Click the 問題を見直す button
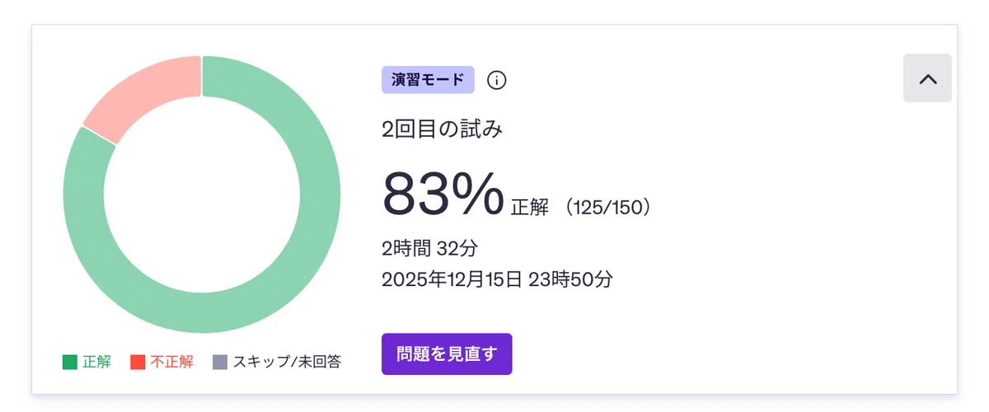 pyautogui.click(x=447, y=354)
